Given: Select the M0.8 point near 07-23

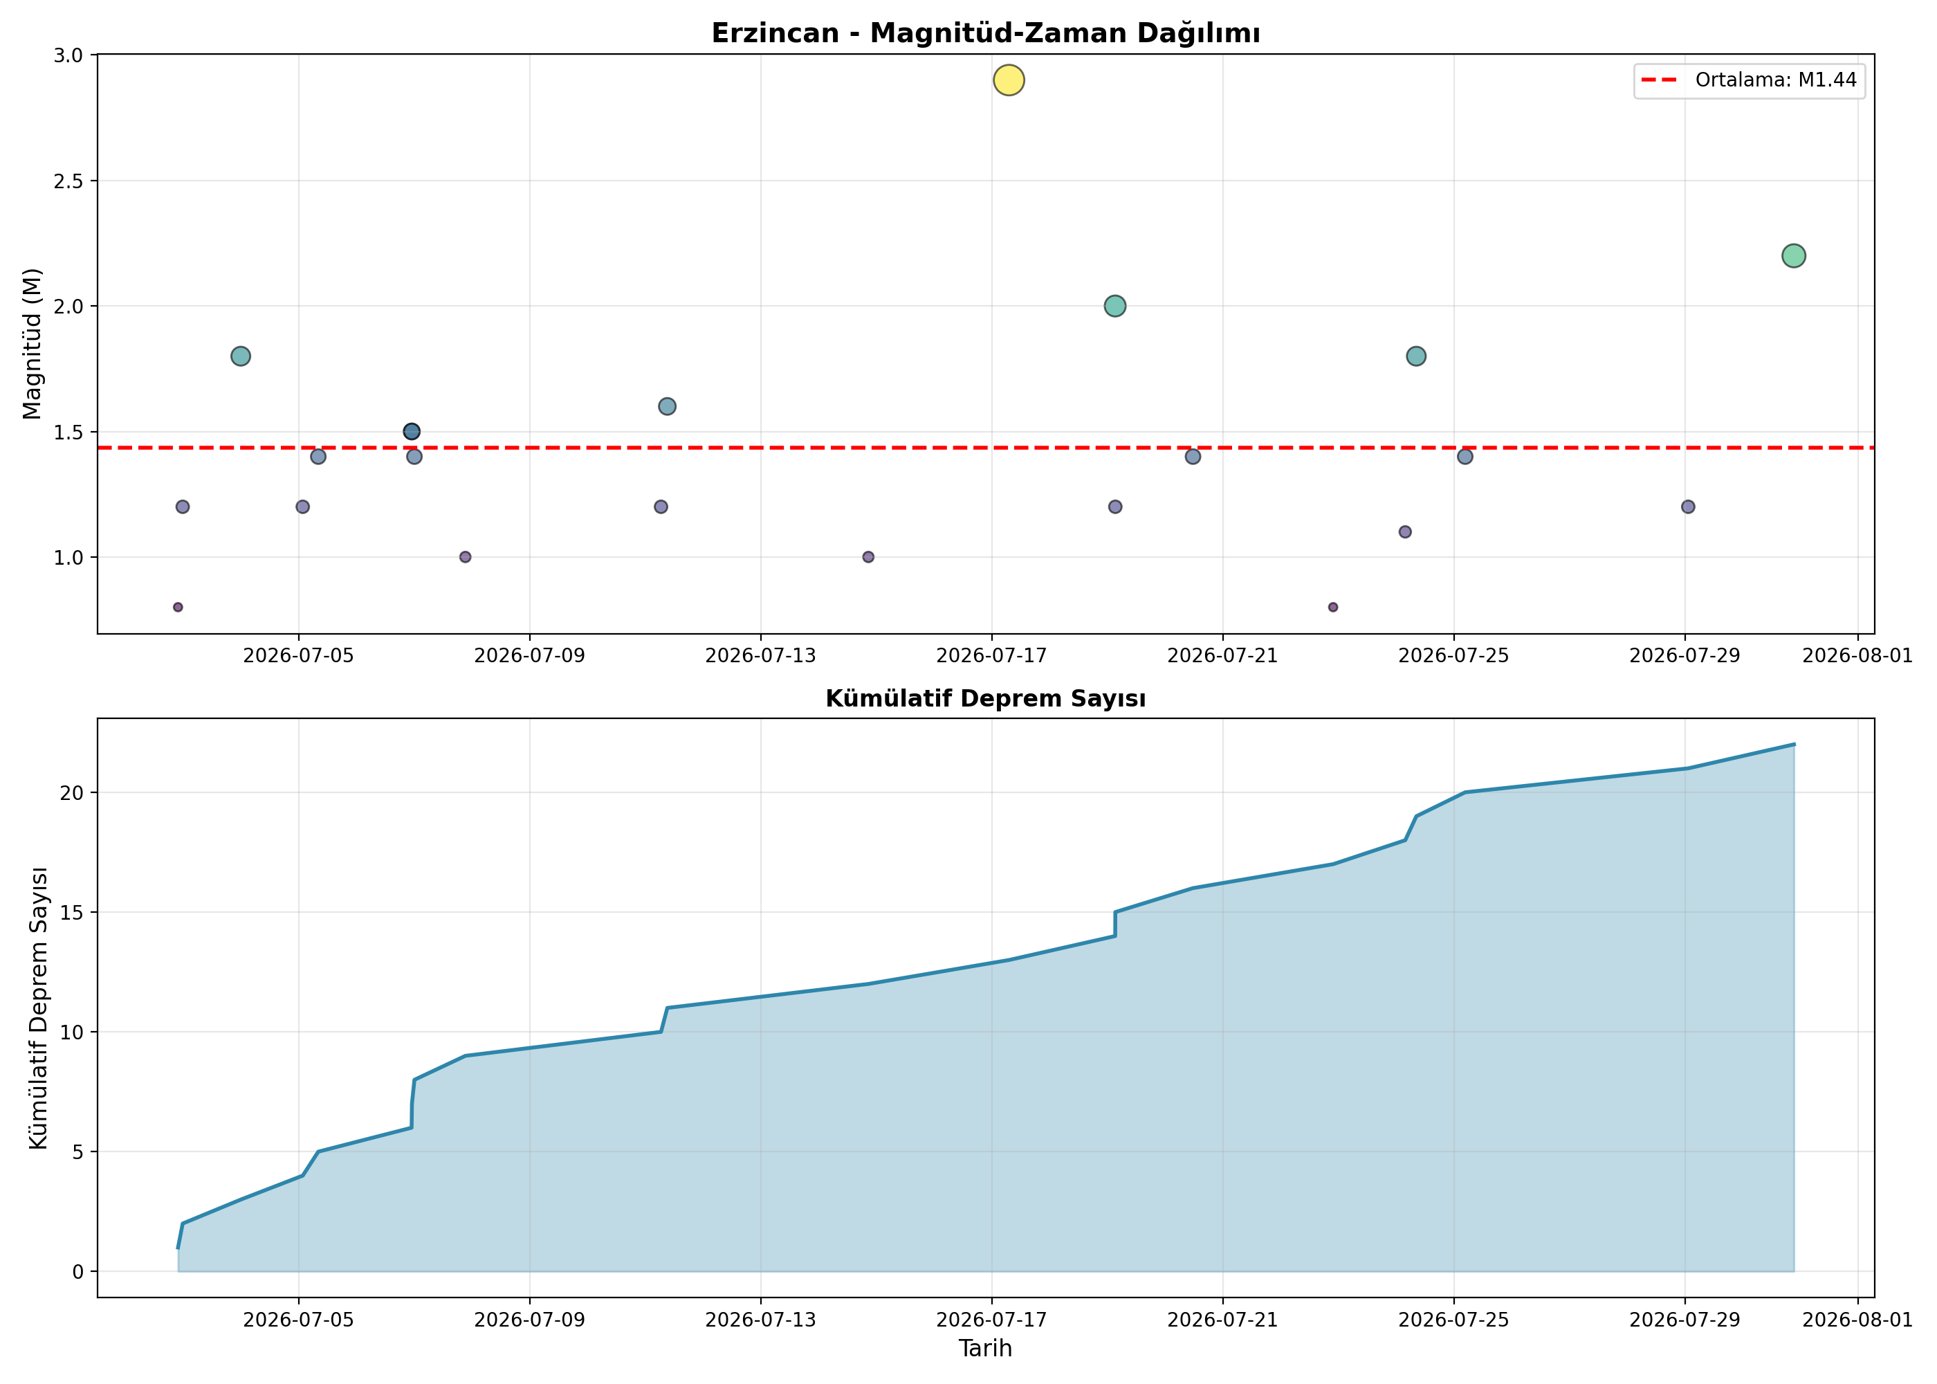Looking at the screenshot, I should pos(1333,608).
